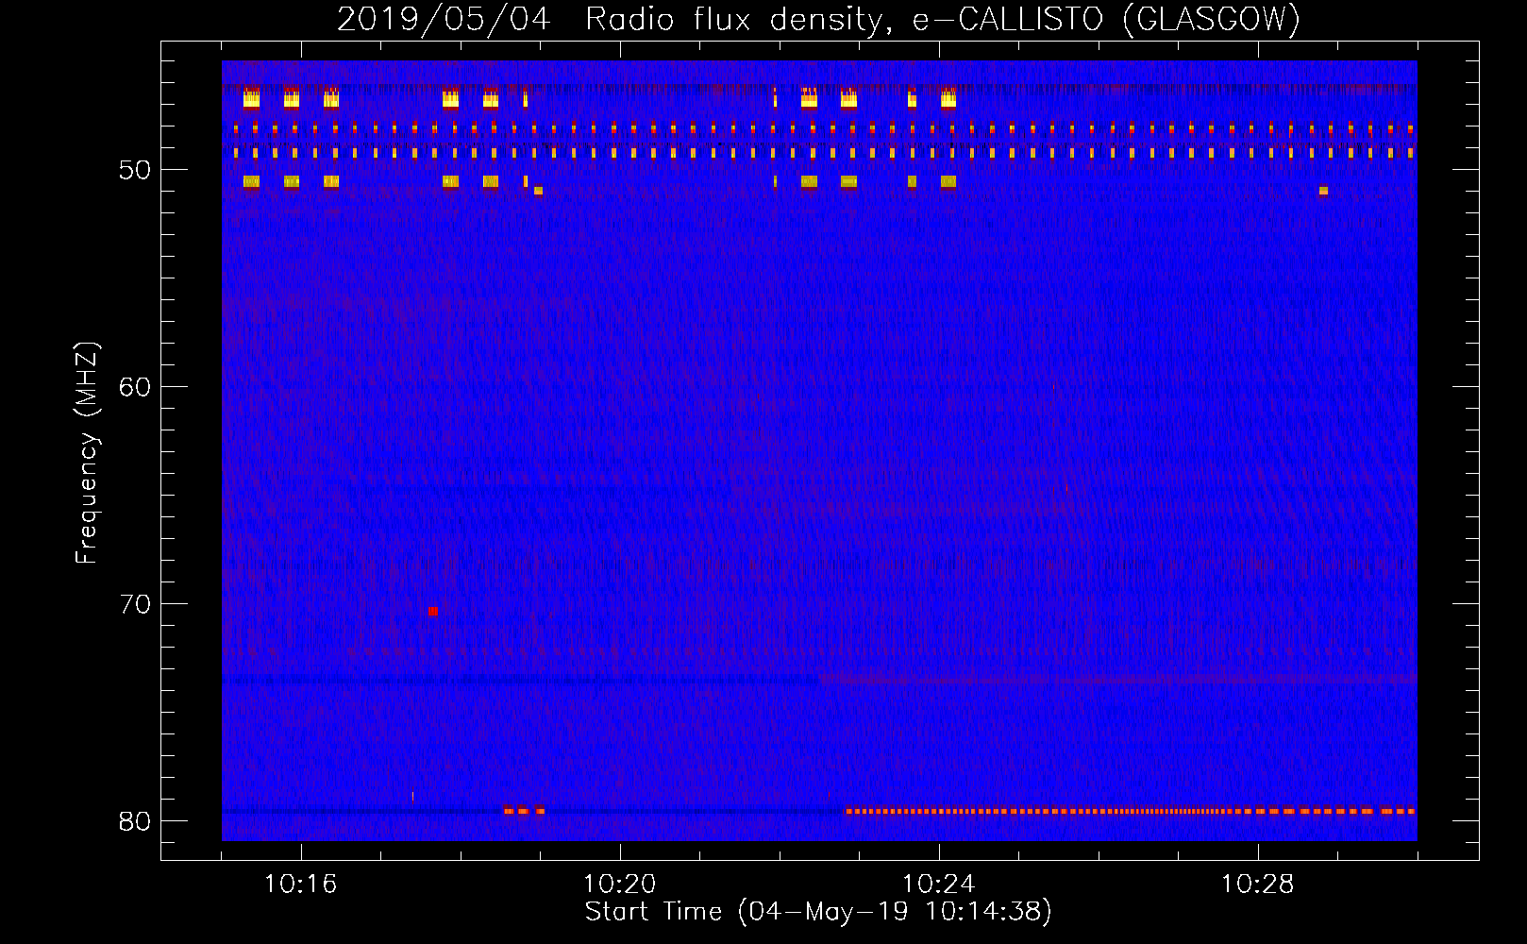
Task: Click the isolated red burst near 70 MHz
Action: click(432, 612)
